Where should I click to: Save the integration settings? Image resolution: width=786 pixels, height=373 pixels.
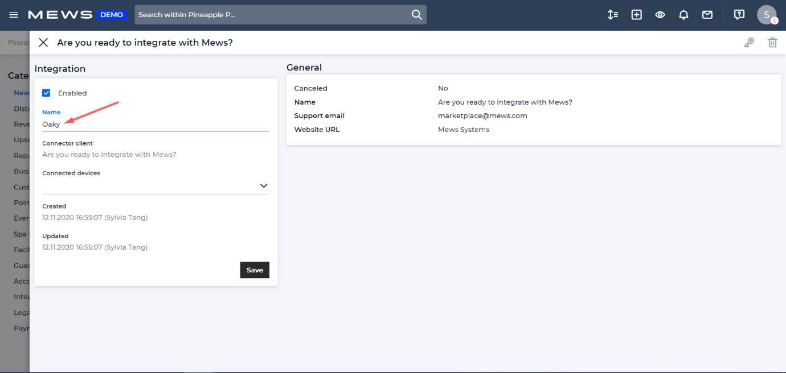point(255,270)
